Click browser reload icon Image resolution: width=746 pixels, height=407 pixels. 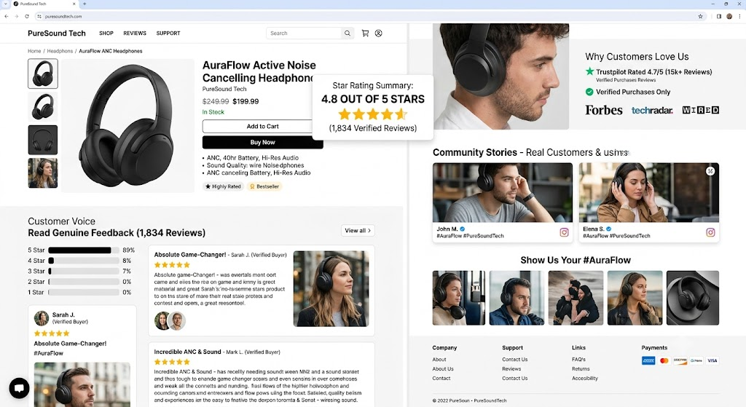coord(27,16)
